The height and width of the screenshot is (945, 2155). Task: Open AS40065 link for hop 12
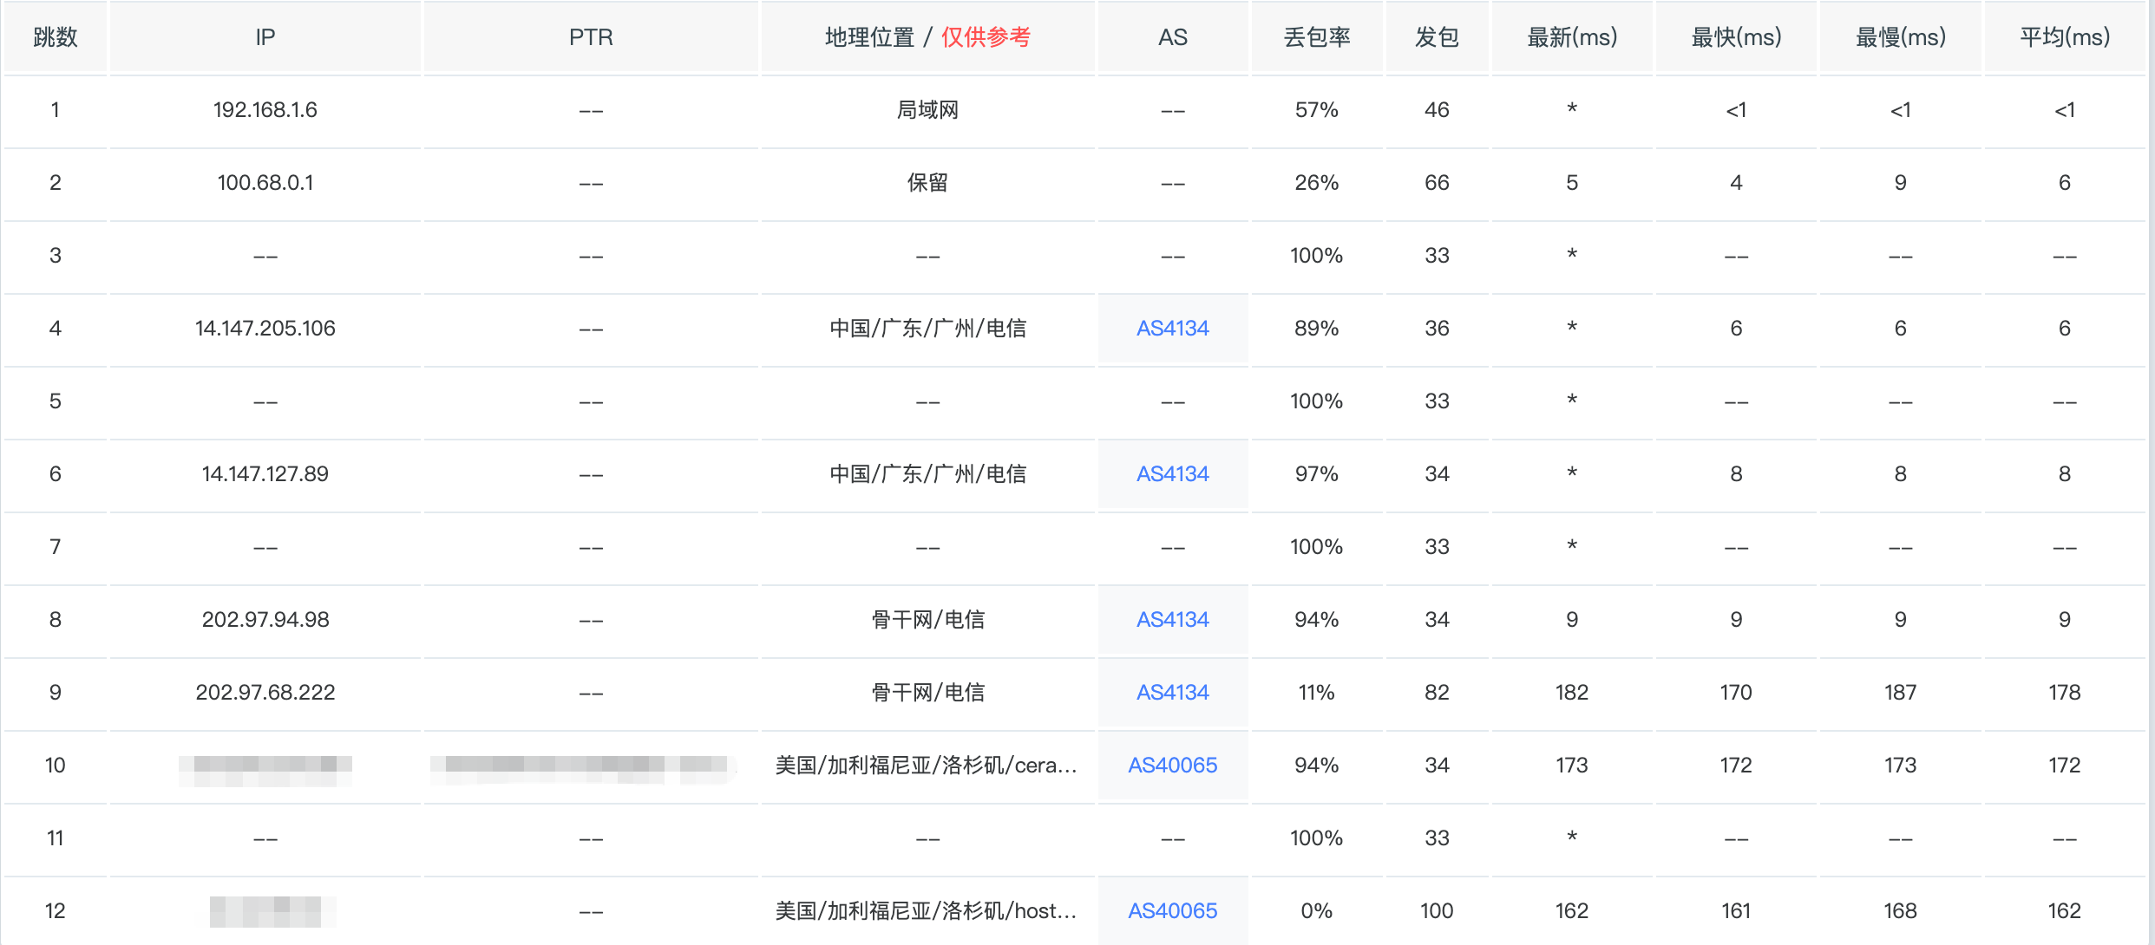(x=1172, y=911)
